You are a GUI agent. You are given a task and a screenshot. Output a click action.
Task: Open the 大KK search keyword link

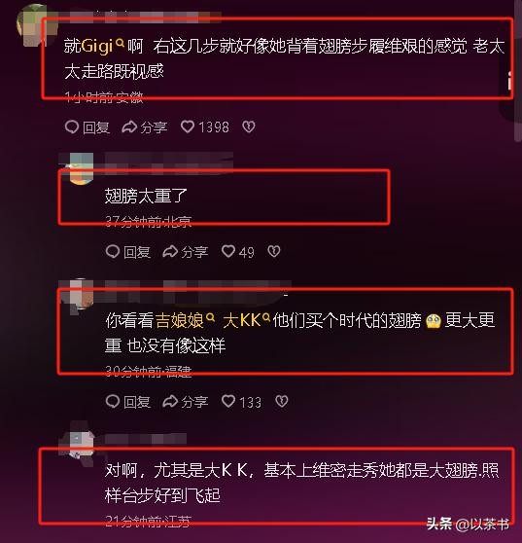click(x=246, y=320)
